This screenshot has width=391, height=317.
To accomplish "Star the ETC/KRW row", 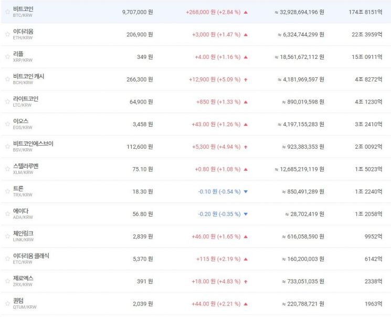I will (x=7, y=259).
